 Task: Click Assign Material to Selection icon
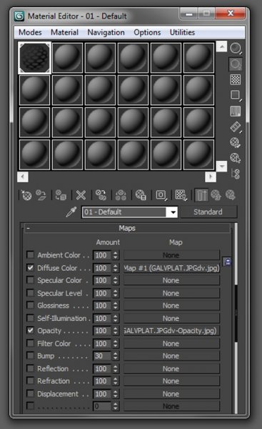(x=61, y=195)
